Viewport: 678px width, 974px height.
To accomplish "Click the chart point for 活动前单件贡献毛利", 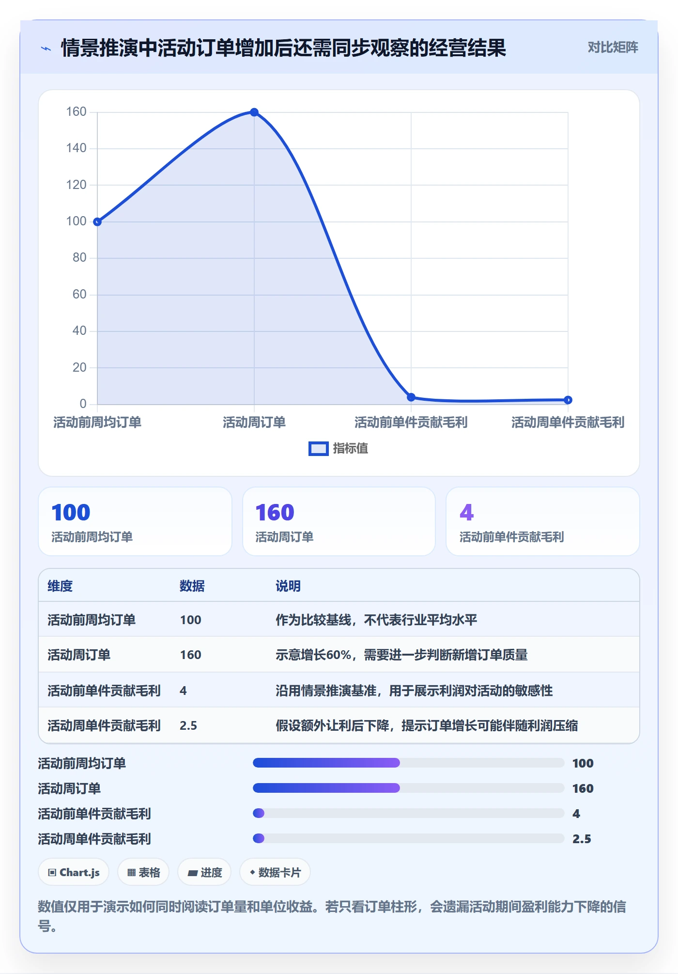I will (411, 397).
